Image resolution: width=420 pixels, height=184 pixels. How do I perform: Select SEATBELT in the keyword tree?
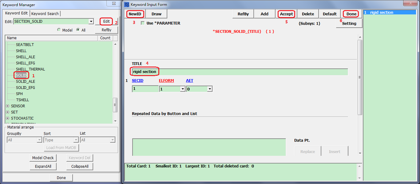[25, 45]
